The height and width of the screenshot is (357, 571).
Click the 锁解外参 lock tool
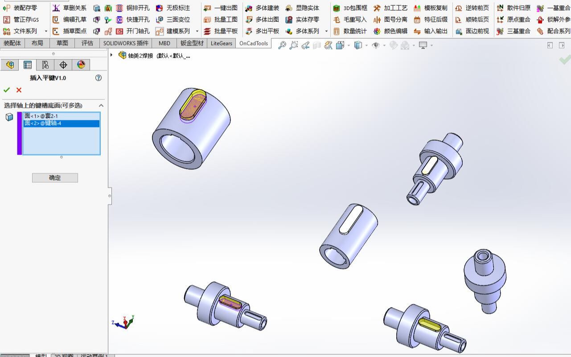(553, 19)
